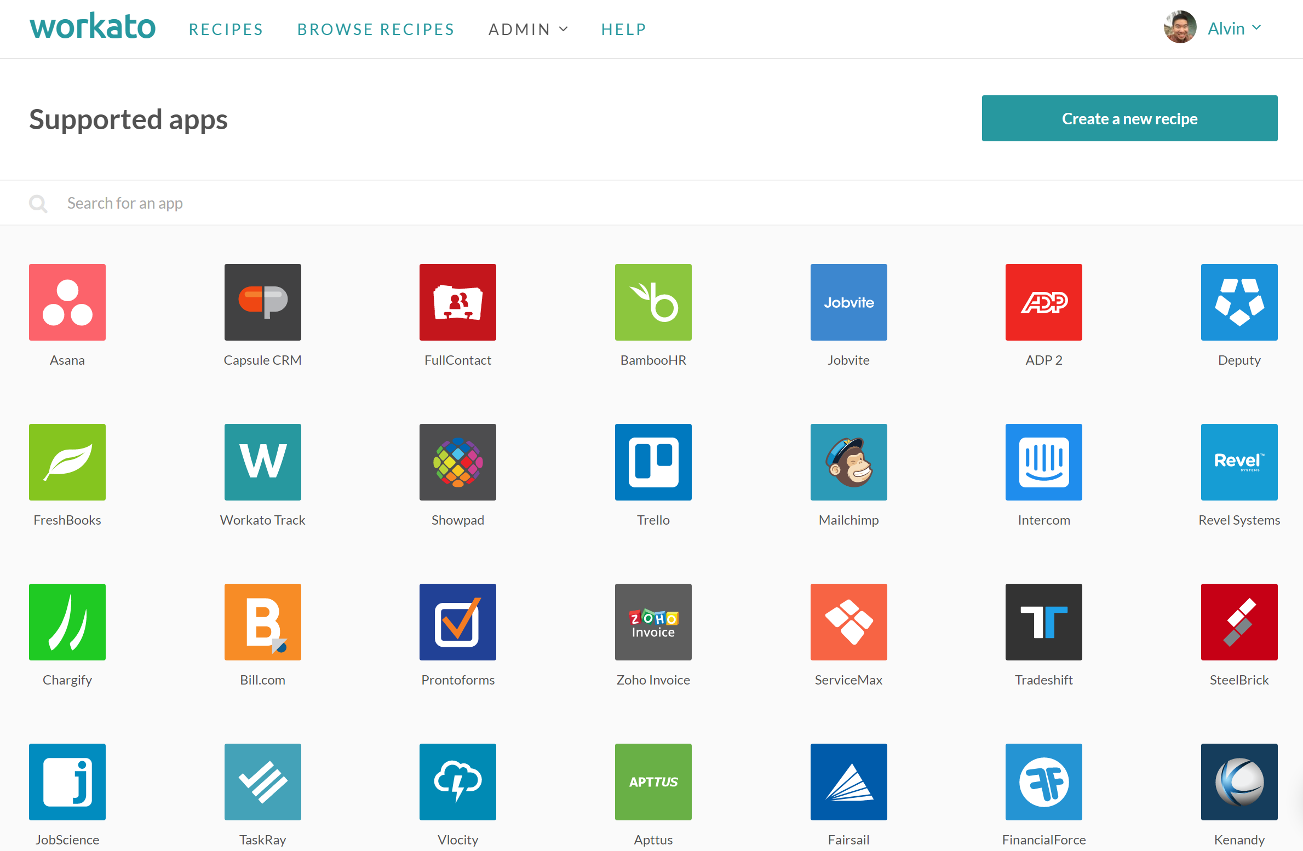Open the FullContact app tile
This screenshot has height=851, width=1303.
(458, 302)
